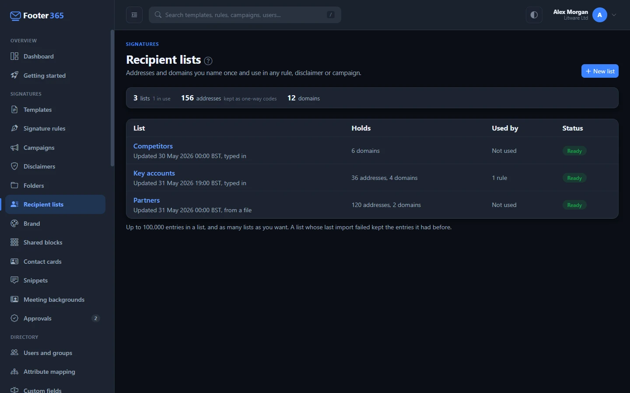Click the Approvals badge showing 2
Screen dimensions: 630x393
[96, 318]
